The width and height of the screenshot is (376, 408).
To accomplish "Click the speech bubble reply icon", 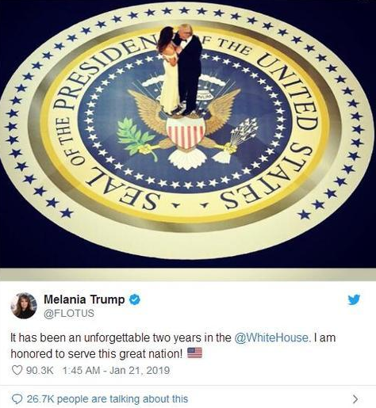I will [x=17, y=398].
